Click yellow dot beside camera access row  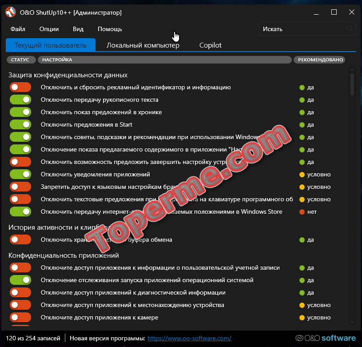tap(302, 318)
